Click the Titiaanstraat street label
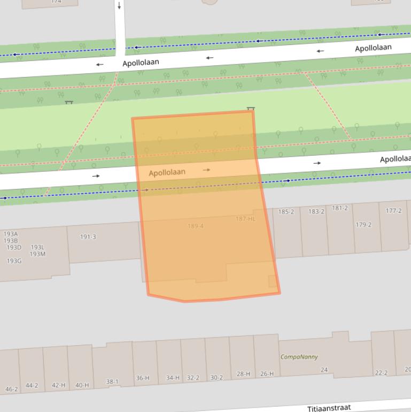The image size is (411, 412). pos(329,408)
